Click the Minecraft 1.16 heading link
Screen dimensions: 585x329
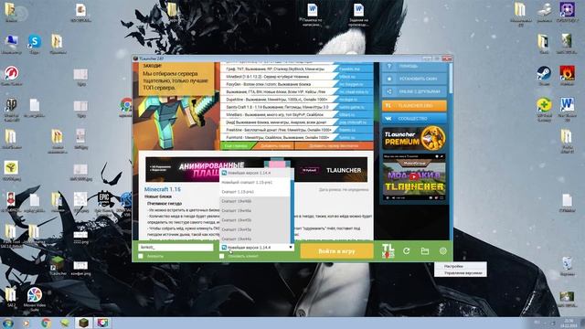point(163,189)
